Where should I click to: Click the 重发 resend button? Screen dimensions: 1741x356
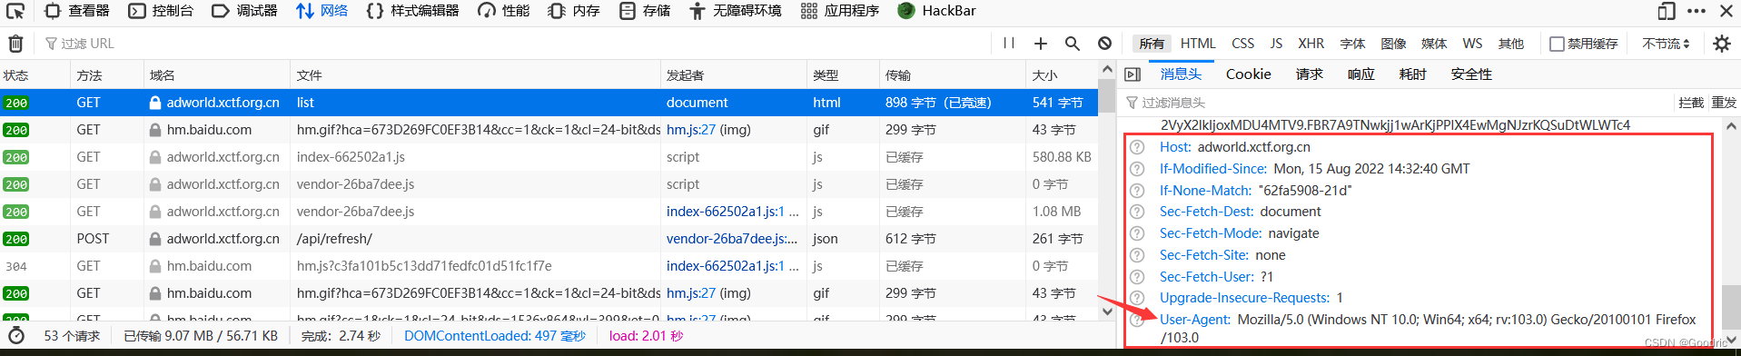tap(1724, 103)
